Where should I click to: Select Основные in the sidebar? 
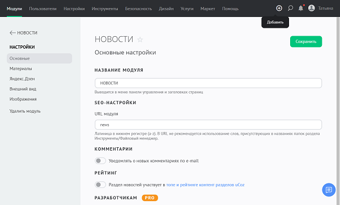click(39, 58)
